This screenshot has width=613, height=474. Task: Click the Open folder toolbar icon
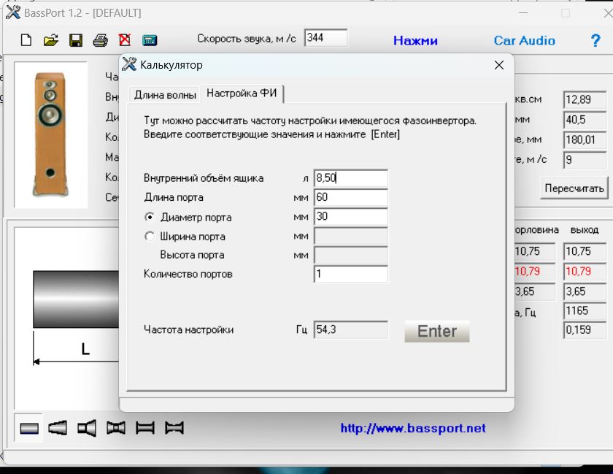tap(50, 41)
